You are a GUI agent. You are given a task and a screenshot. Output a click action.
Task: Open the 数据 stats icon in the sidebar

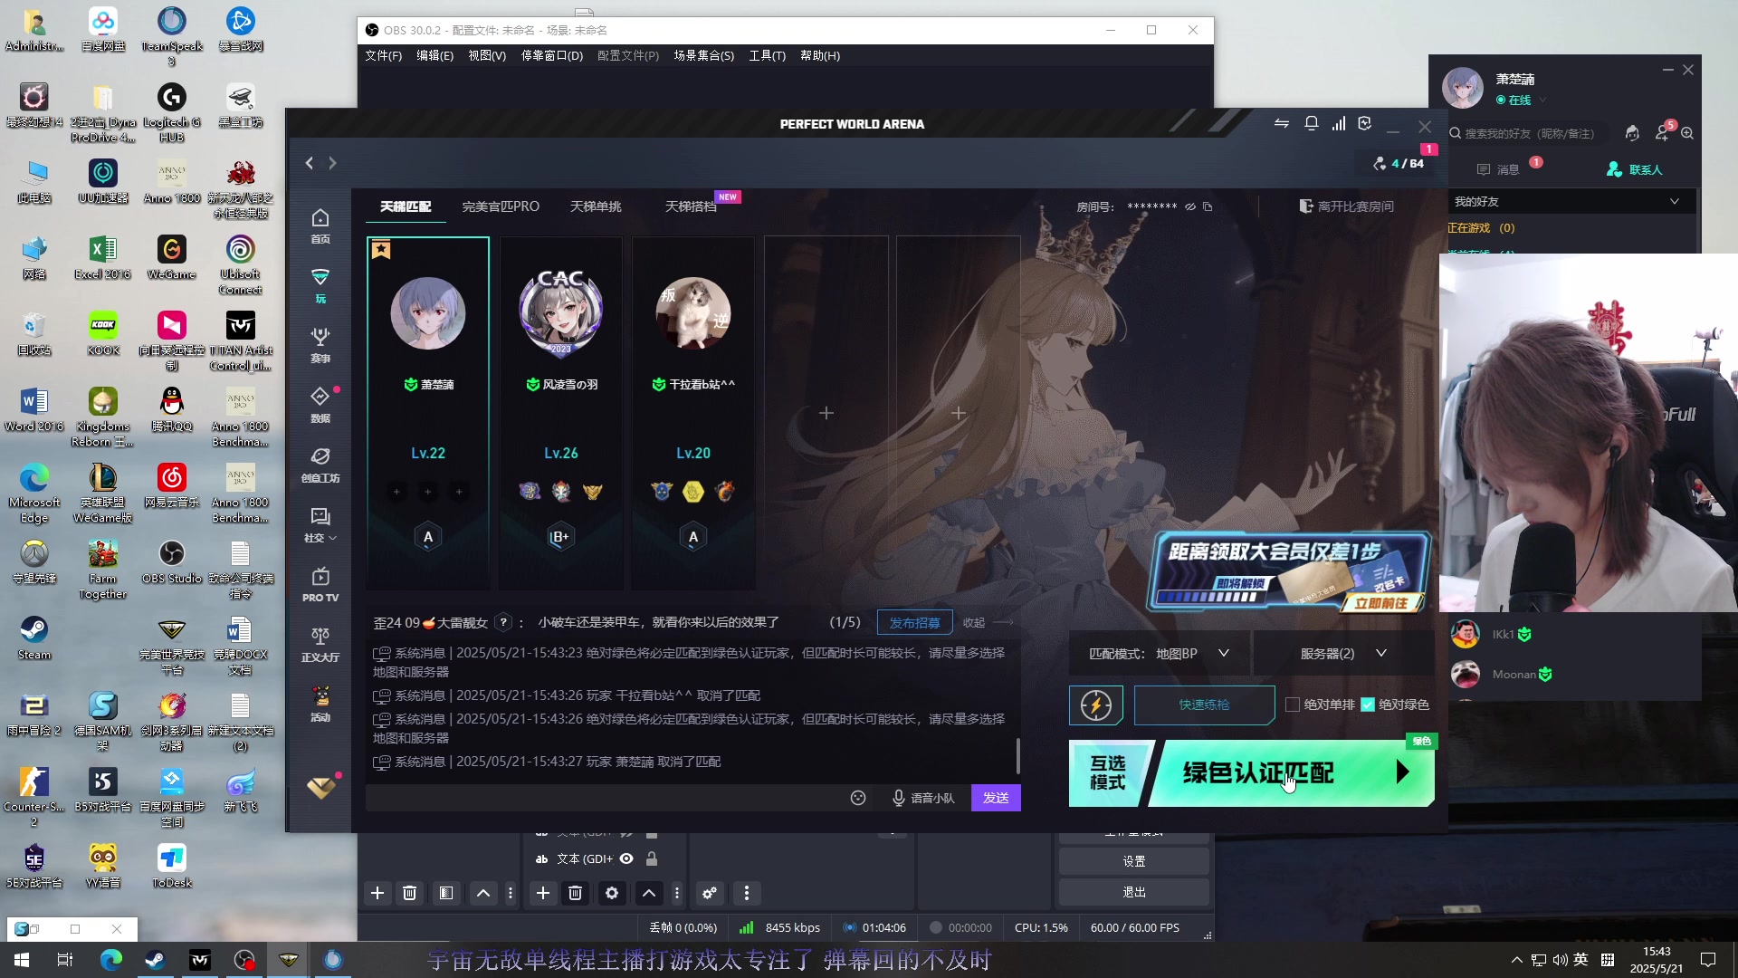(320, 405)
